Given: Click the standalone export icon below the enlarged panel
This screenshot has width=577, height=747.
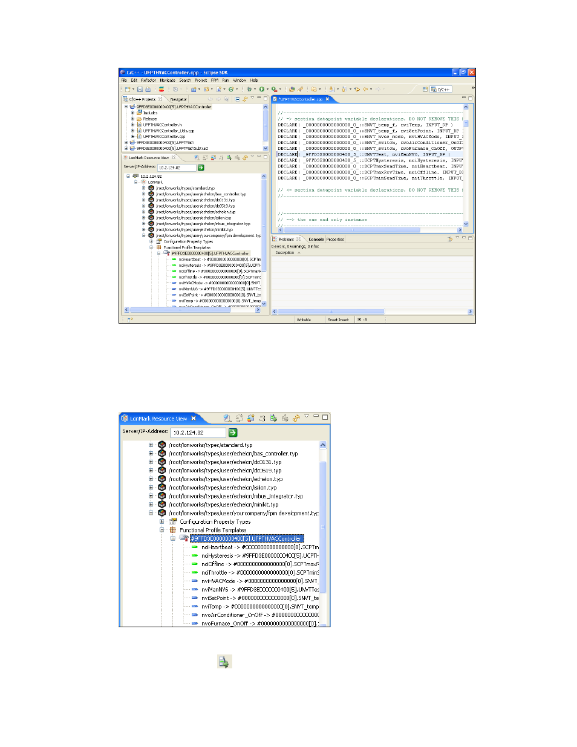Looking at the screenshot, I should (224, 662).
